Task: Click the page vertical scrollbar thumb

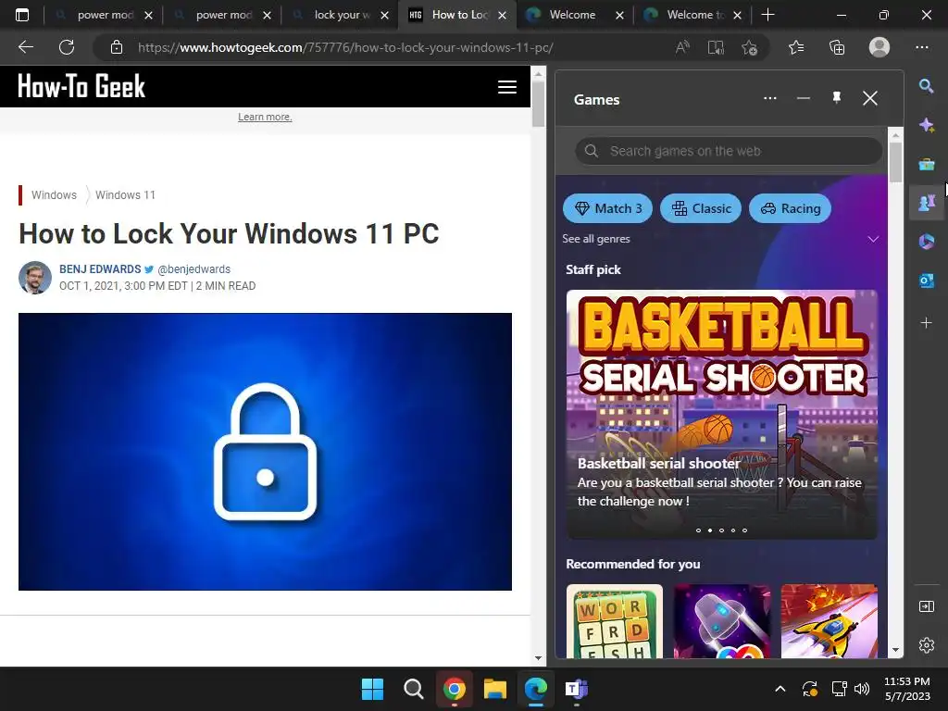Action: click(x=538, y=104)
